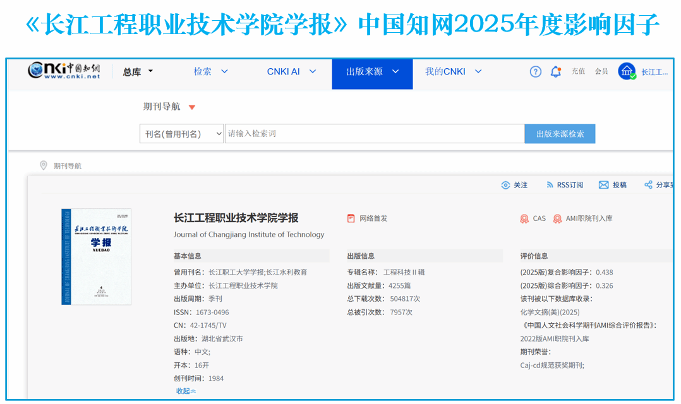This screenshot has height=404, width=681.
Task: Open the CNKI AI menu
Action: click(x=291, y=72)
